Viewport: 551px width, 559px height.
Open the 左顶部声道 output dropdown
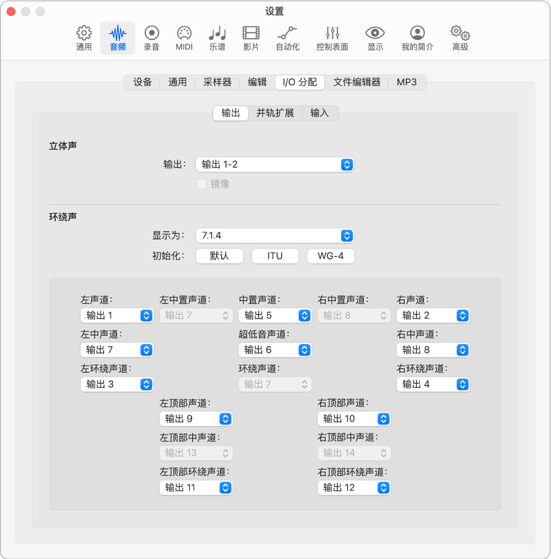click(x=196, y=419)
